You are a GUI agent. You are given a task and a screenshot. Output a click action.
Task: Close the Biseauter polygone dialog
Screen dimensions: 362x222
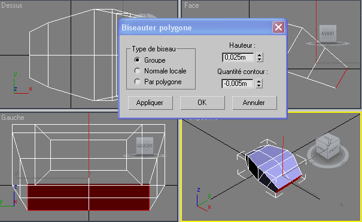point(278,27)
